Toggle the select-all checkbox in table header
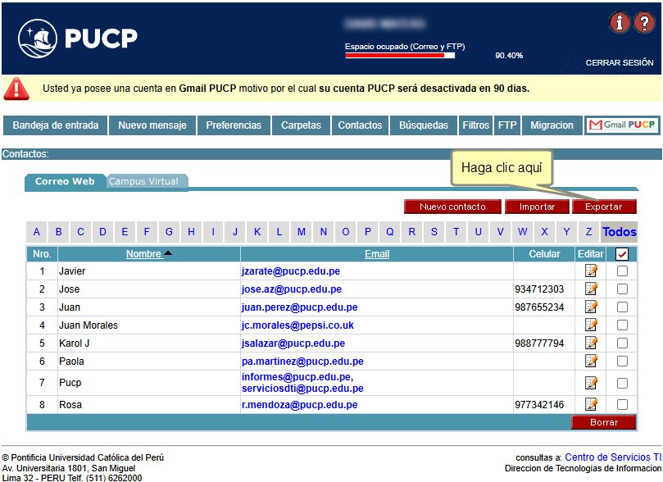 pyautogui.click(x=622, y=254)
